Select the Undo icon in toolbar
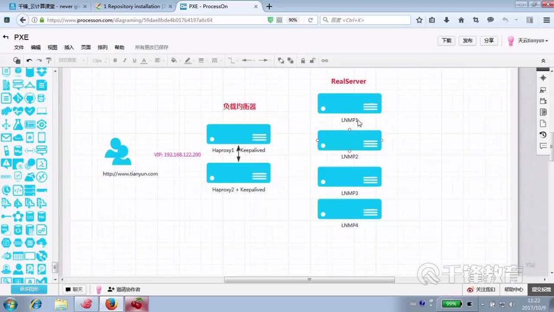Viewport: 554px width, 312px height. (x=28, y=60)
